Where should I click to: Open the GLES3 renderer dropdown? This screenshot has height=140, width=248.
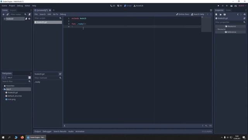click(242, 6)
